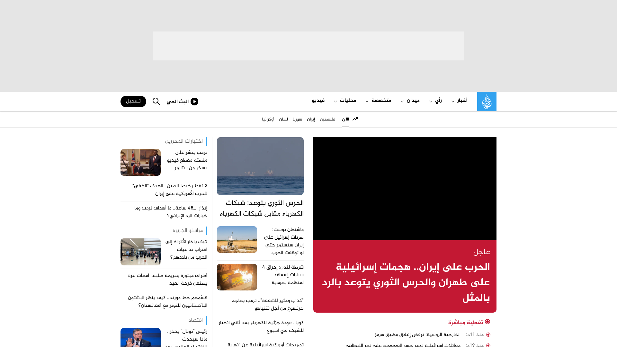Open headline ترمب ينشر على منصته مقطع فيديو
The height and width of the screenshot is (347, 617).
[x=187, y=160]
